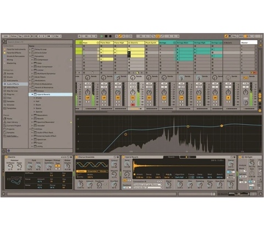Open User Library under Places

12,122
